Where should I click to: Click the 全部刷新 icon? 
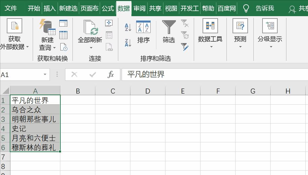coord(91,28)
